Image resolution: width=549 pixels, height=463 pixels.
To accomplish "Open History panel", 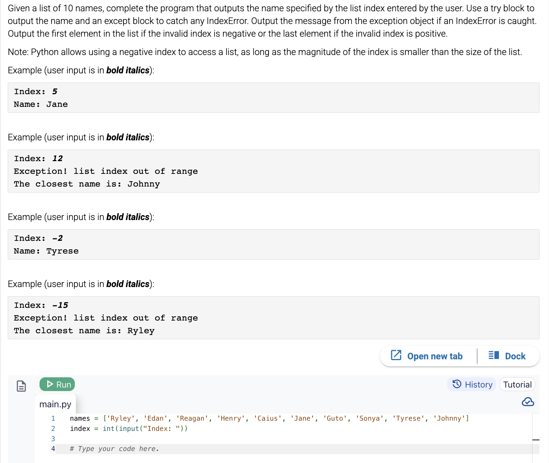I will [472, 384].
